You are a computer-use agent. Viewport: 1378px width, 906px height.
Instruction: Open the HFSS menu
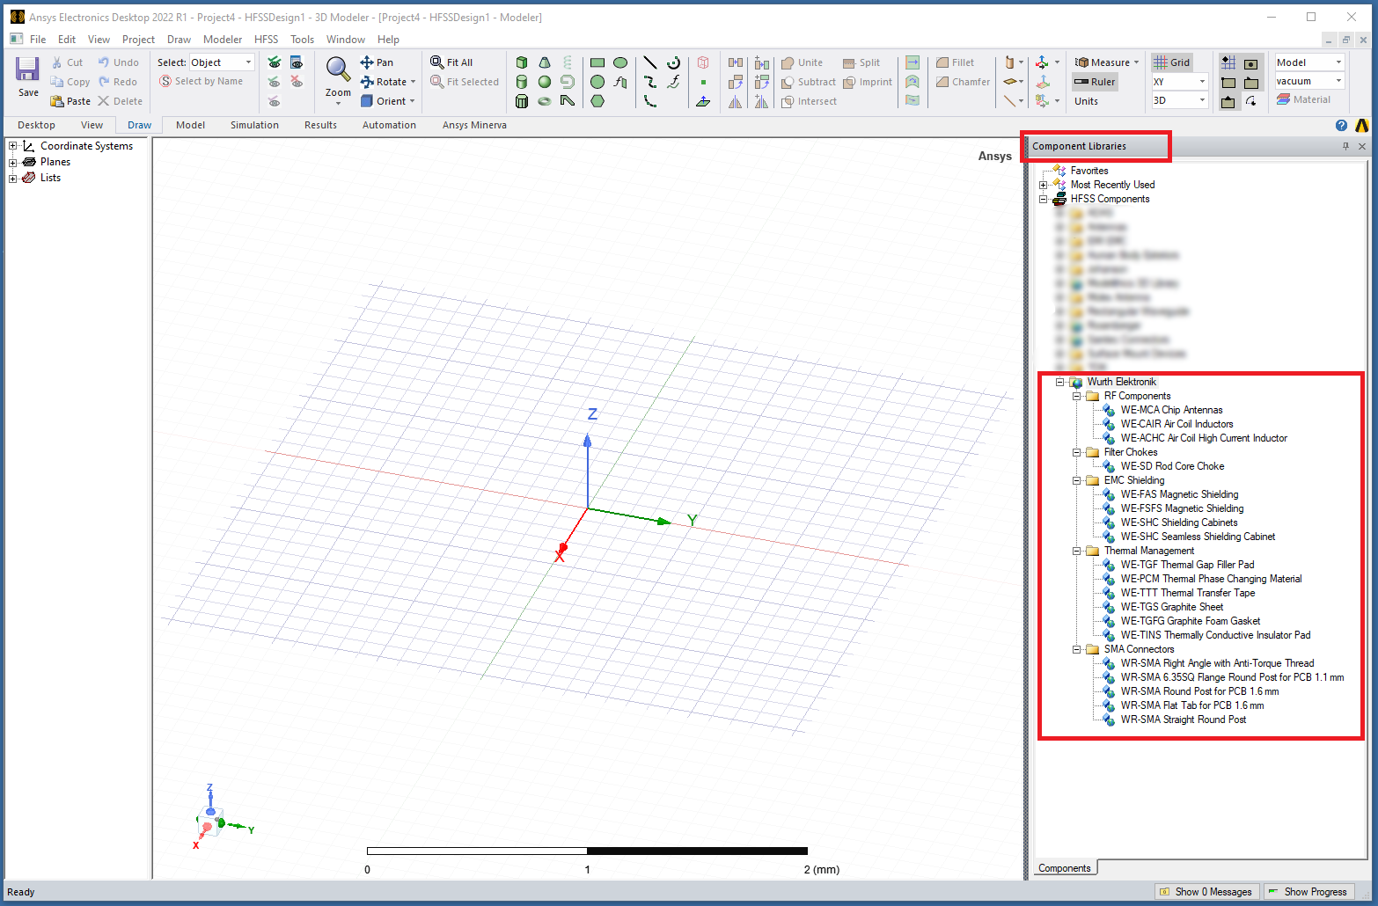click(266, 40)
